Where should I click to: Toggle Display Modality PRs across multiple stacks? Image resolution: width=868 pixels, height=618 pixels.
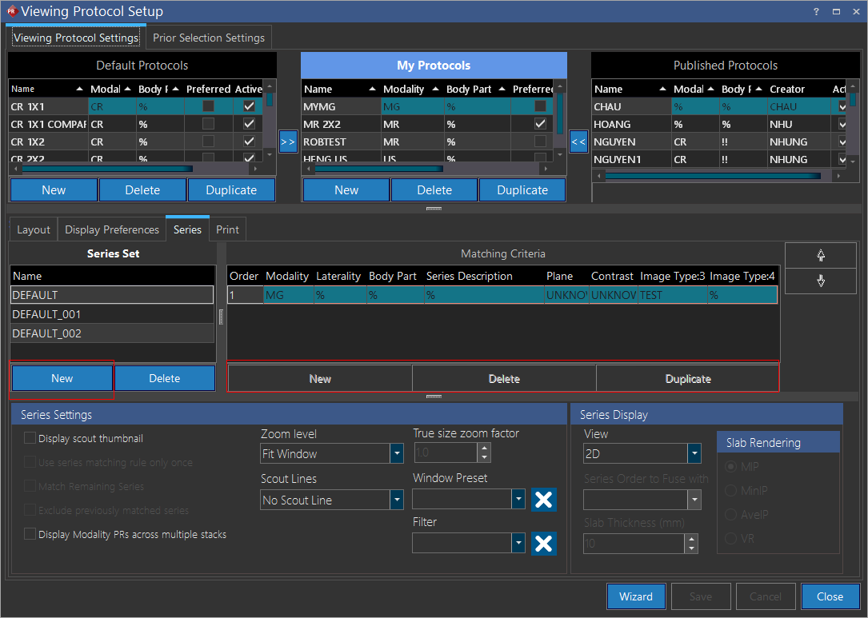[x=30, y=534]
